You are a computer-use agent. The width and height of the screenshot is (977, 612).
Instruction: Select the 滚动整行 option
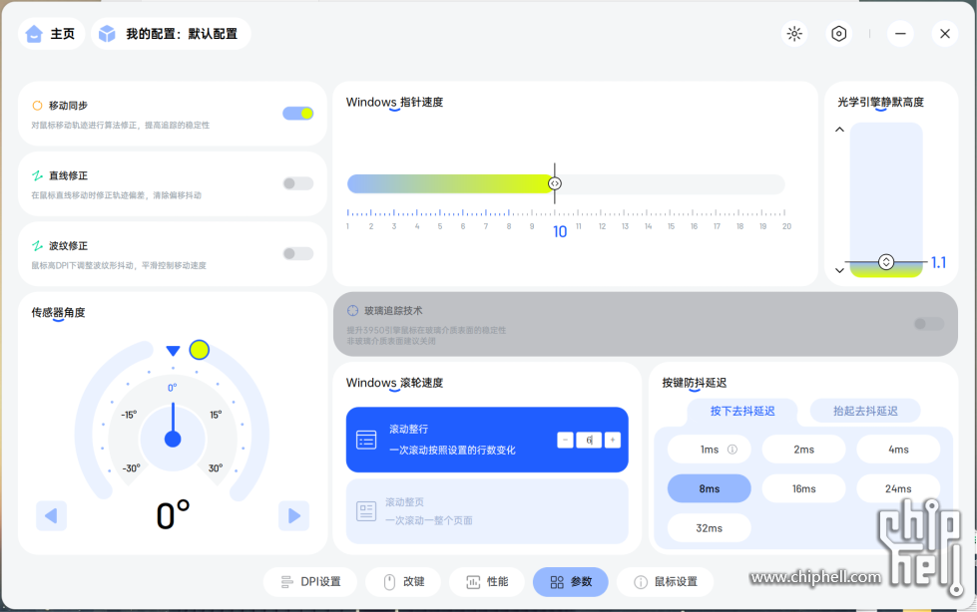click(487, 440)
